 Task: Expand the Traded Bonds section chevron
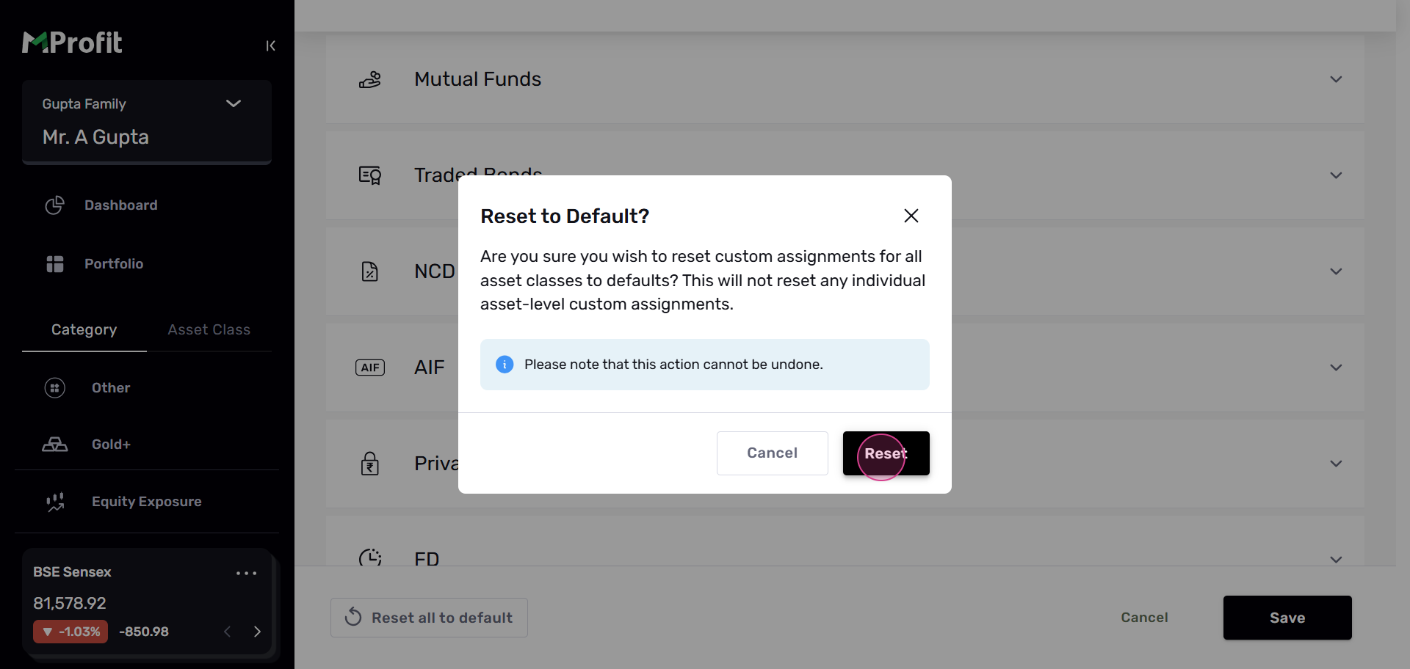1336,175
